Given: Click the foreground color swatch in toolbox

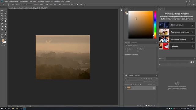Looking at the screenshot, I should (x=3, y=40).
